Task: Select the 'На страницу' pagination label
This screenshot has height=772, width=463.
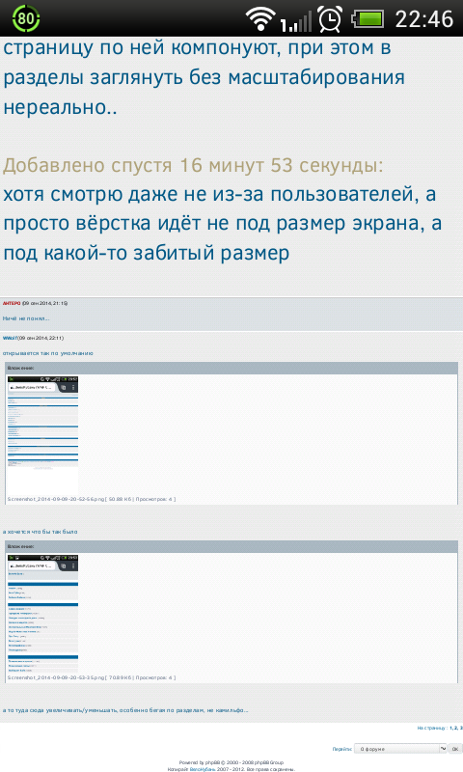Action: point(431,728)
